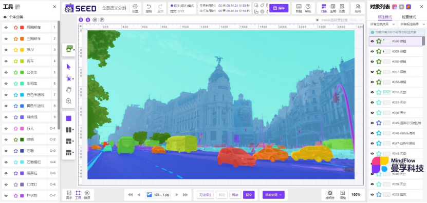Image resolution: width=427 pixels, height=203 pixels.
Task: Hide the 行人 category via eye icon
Action: point(6,129)
